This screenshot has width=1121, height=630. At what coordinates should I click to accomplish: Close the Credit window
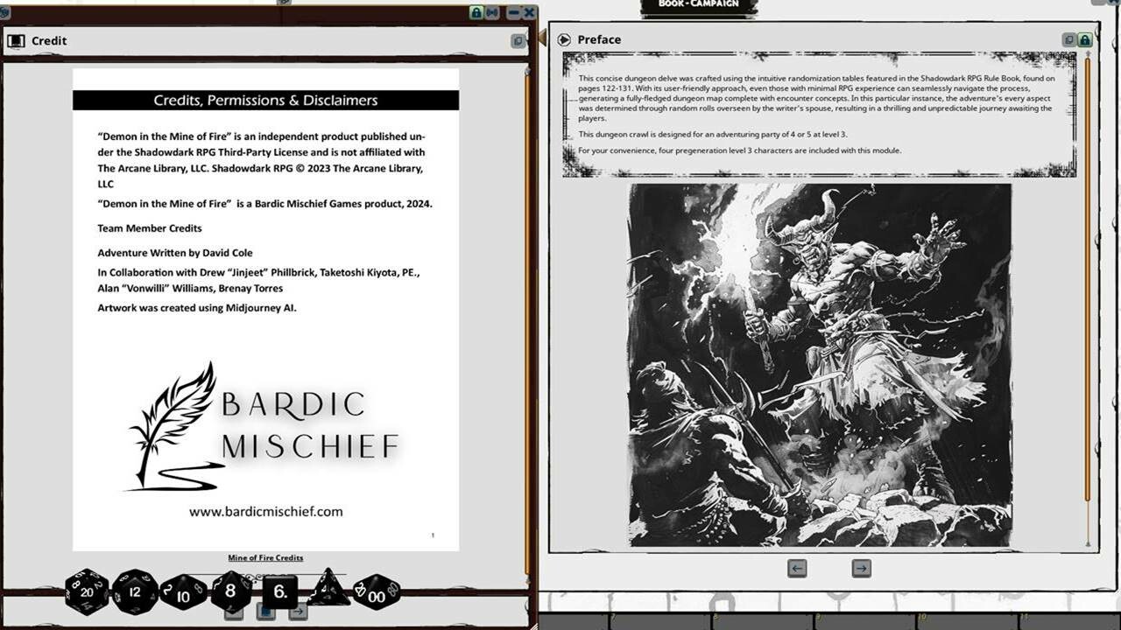[529, 12]
